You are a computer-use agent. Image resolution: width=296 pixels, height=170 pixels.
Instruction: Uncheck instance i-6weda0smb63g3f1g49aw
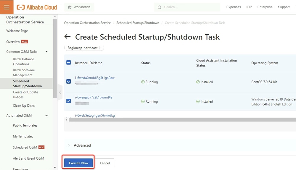click(69, 81)
